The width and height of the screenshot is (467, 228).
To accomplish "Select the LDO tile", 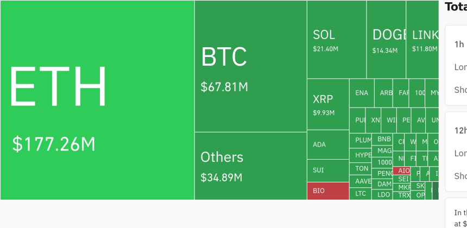I will (x=384, y=194).
